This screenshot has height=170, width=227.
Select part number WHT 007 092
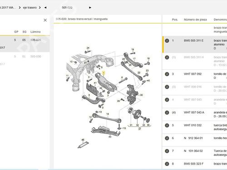[192, 74]
